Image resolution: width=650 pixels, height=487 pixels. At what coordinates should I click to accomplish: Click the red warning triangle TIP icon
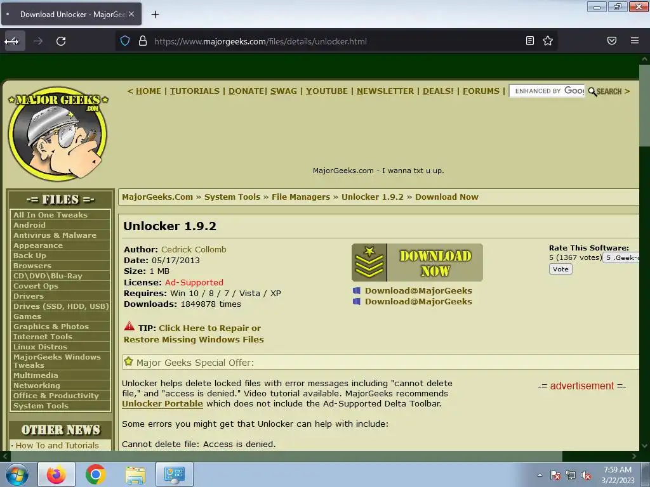(129, 327)
